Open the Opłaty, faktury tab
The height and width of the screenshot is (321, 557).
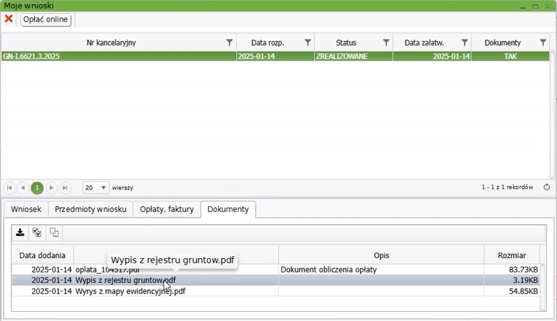(x=167, y=209)
